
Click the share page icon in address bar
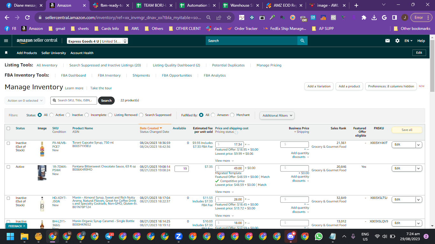(219, 17)
